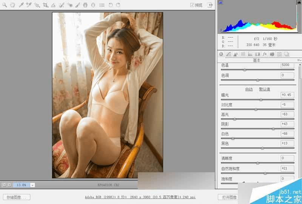The image size is (302, 204).
Task: Click the 清晰度 clarity slider handle
Action: [x=258, y=163]
